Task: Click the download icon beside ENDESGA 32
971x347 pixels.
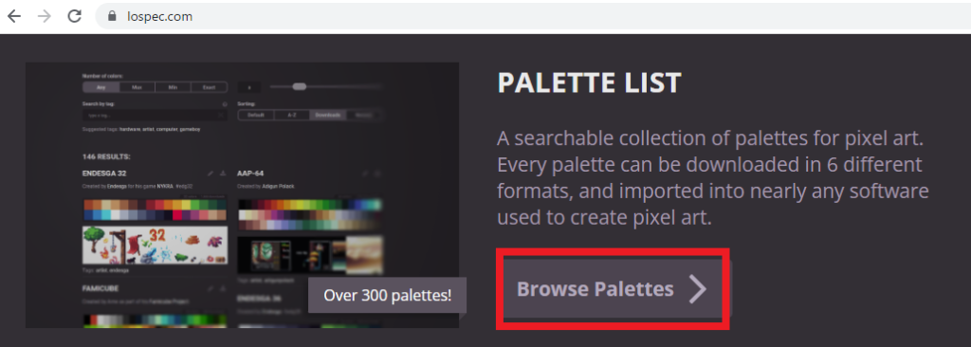Action: point(223,173)
